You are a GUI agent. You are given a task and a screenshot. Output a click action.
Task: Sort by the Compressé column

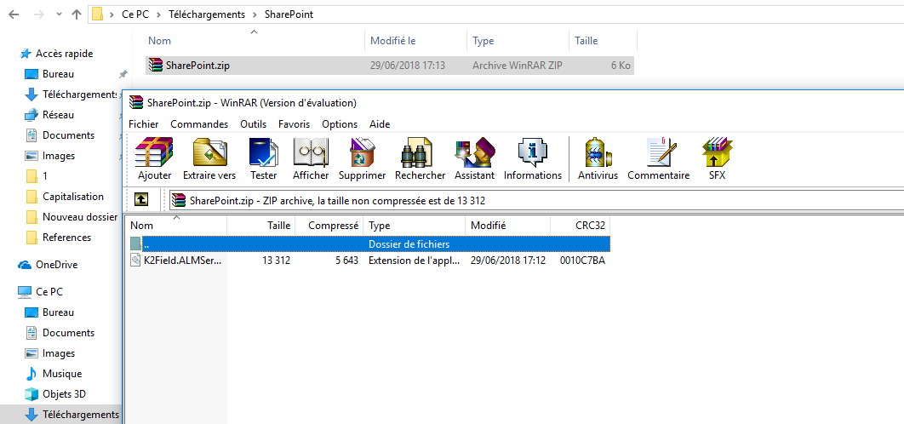tap(329, 225)
